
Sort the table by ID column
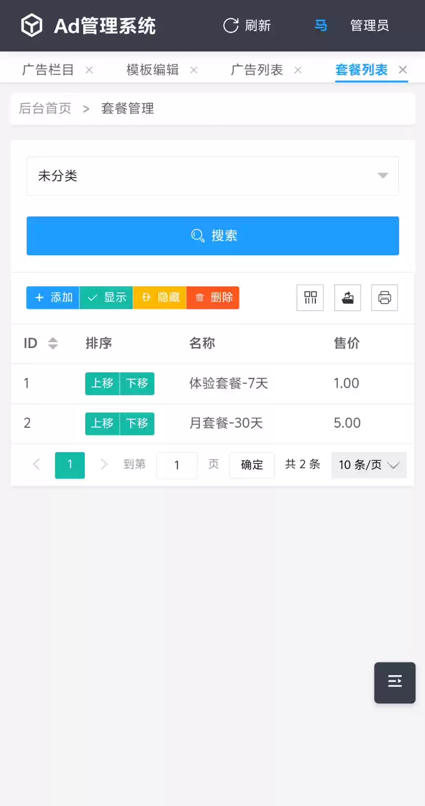(53, 343)
